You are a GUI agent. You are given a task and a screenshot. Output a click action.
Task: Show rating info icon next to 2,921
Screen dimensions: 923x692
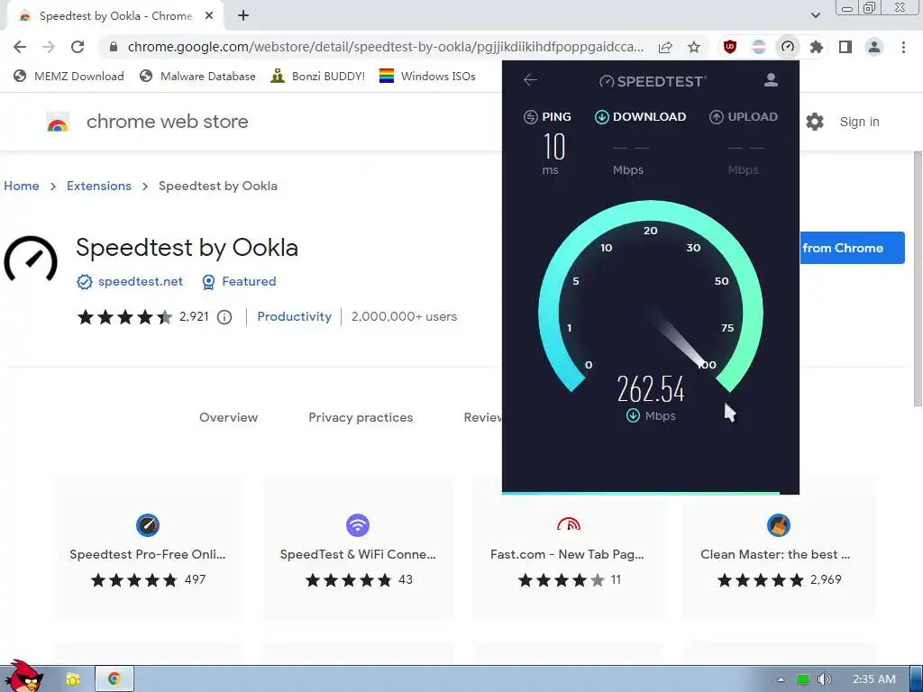pos(224,317)
